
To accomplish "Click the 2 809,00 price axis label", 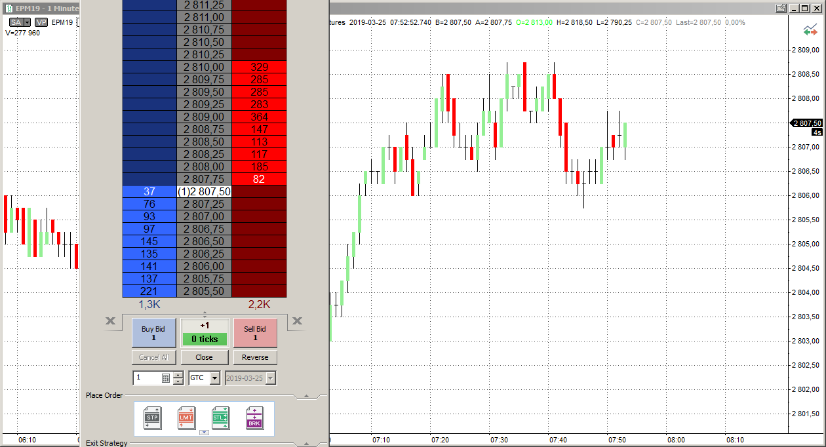I will tap(806, 50).
